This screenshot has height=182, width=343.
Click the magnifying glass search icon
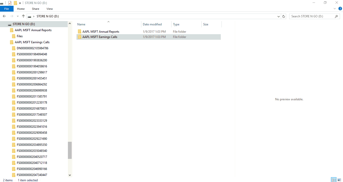click(x=336, y=16)
